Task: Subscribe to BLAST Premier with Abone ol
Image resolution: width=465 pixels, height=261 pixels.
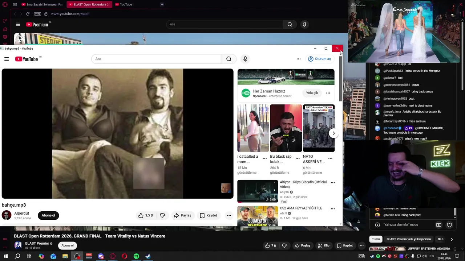Action: (67, 245)
